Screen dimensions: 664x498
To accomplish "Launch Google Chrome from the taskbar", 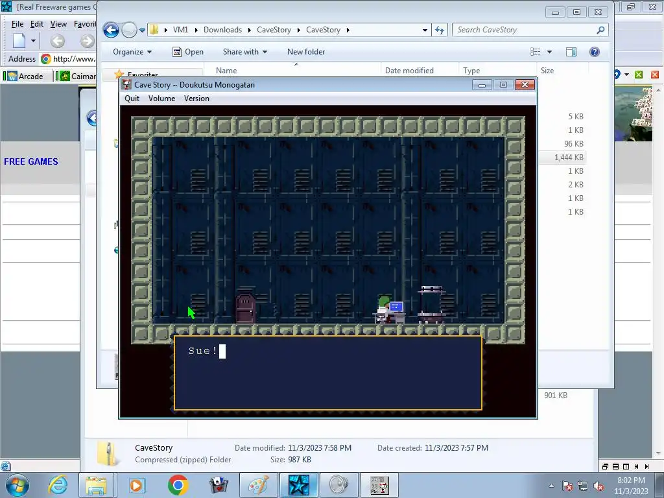I will 178,485.
